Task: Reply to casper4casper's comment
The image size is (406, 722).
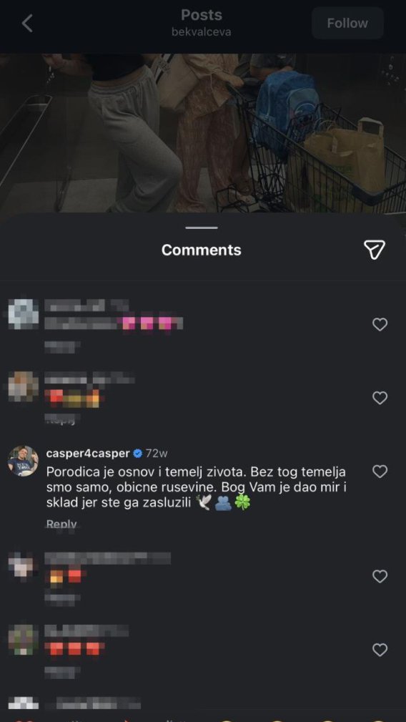Action: click(61, 524)
